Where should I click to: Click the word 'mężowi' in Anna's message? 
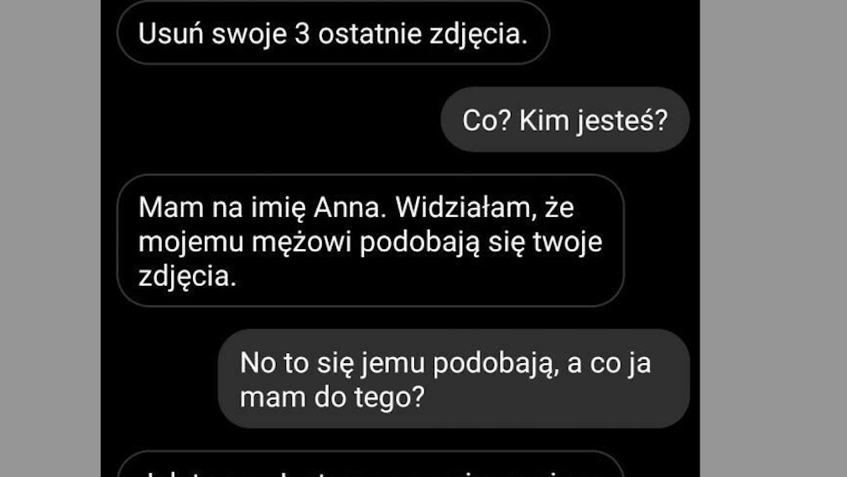point(302,242)
